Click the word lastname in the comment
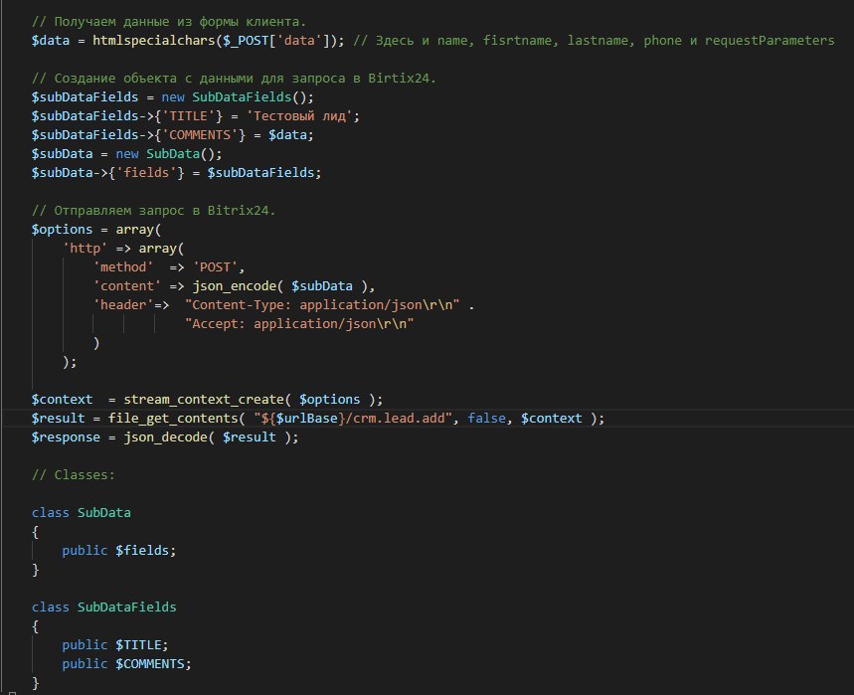The width and height of the screenshot is (854, 695). [598, 41]
